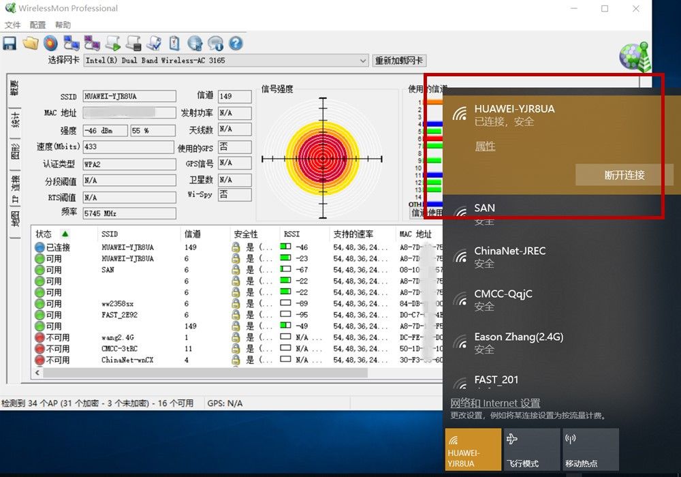Switch to the 概要 side tab
Viewport: 681px width, 477px height.
tap(14, 88)
